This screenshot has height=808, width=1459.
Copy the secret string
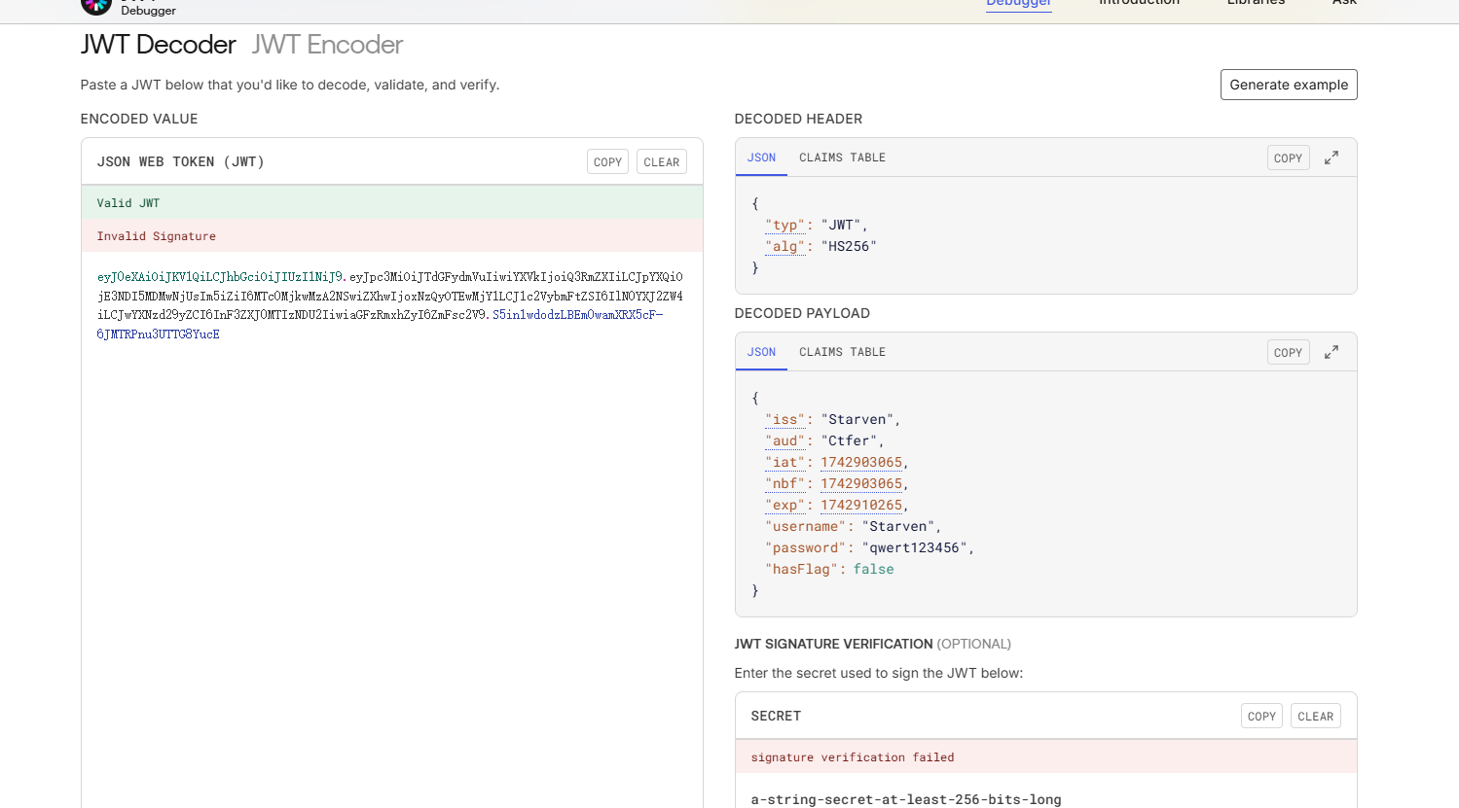tap(1261, 717)
